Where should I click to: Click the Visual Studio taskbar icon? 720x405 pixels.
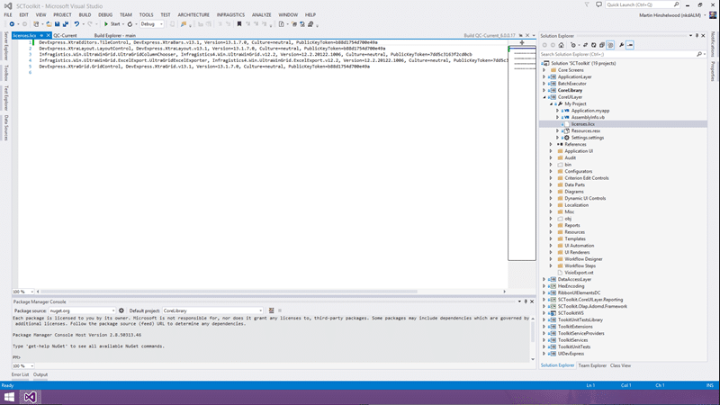[30, 397]
